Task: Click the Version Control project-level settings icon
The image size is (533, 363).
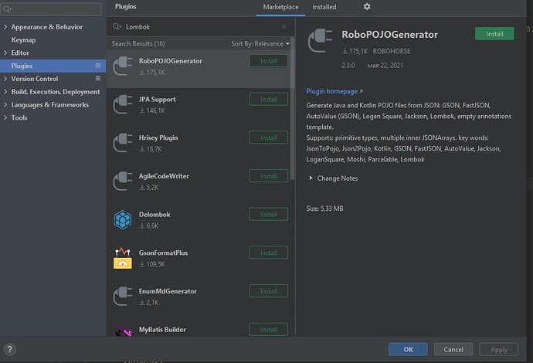Action: point(98,79)
